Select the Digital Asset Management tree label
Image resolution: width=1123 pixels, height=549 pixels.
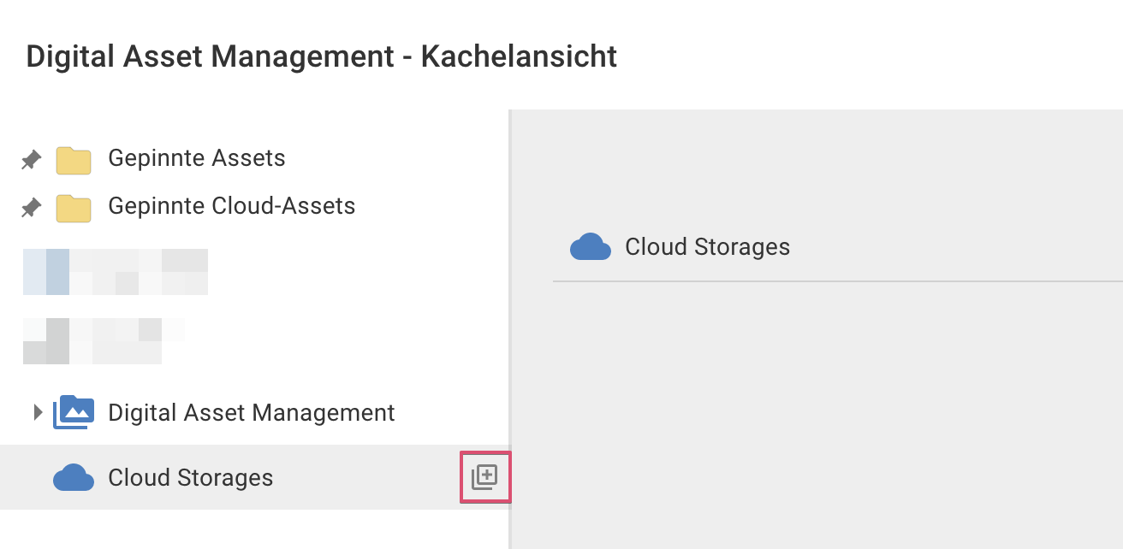(x=252, y=413)
